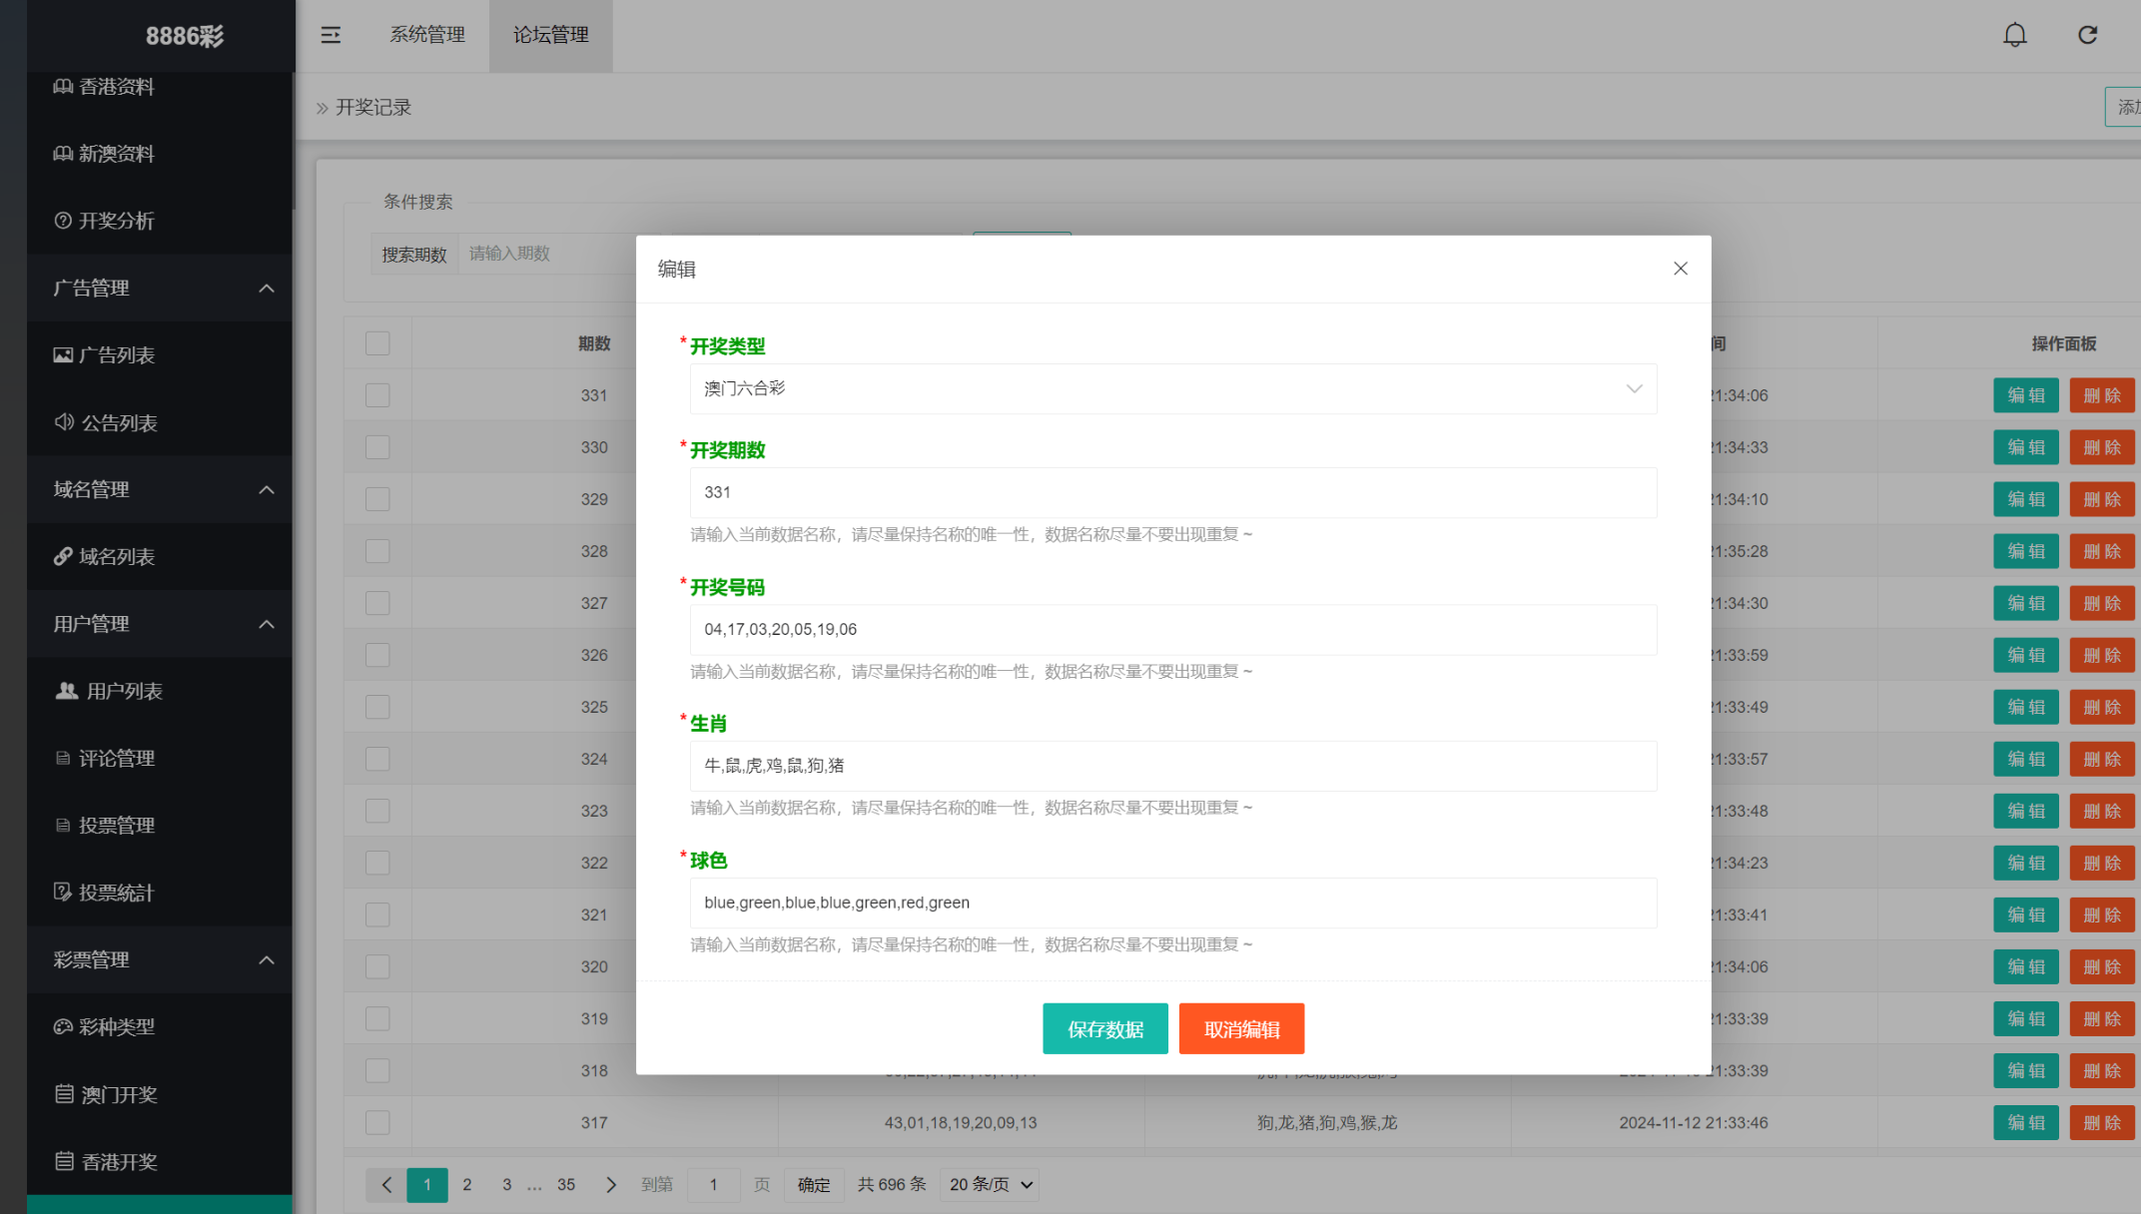Toggle the sidebar collapse menu icon
The height and width of the screenshot is (1214, 2141).
[331, 35]
